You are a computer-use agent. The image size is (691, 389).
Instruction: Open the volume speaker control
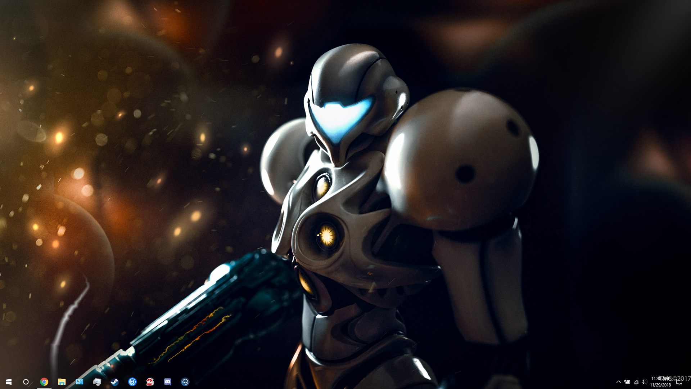coord(644,382)
